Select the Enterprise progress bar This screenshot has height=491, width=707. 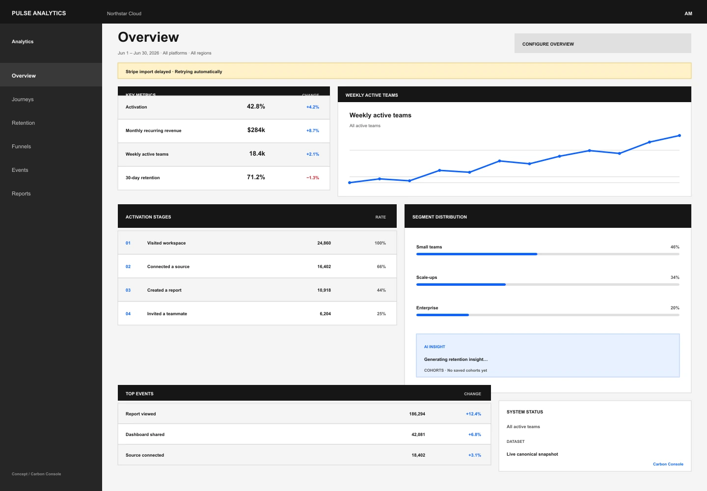click(x=548, y=315)
